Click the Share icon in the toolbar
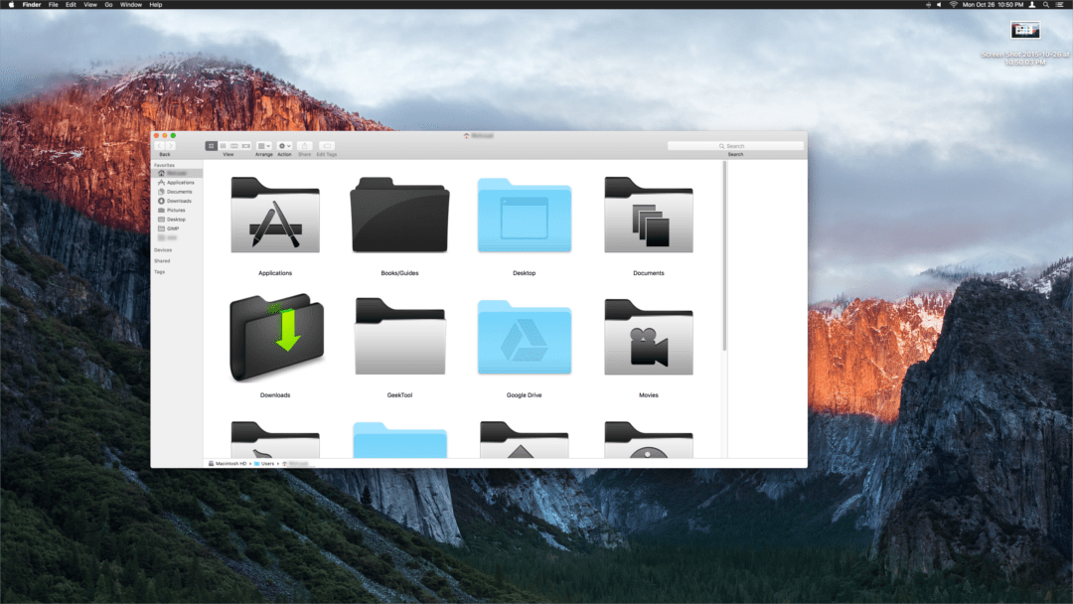 tap(305, 146)
